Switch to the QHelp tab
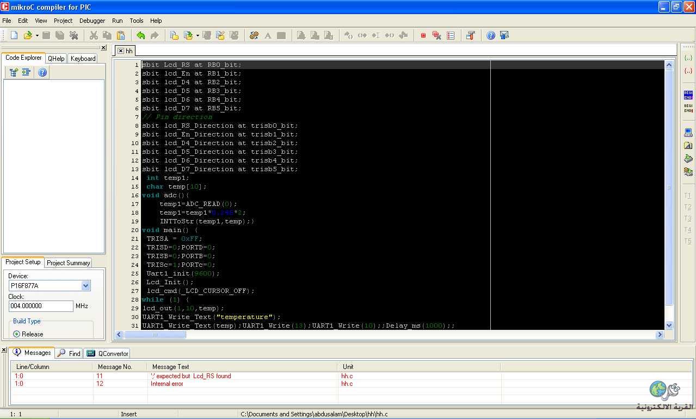Viewport: 696px width, 419px height. click(x=56, y=59)
